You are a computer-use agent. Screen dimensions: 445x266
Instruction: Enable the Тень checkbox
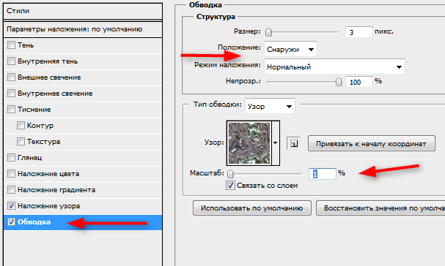[11, 45]
